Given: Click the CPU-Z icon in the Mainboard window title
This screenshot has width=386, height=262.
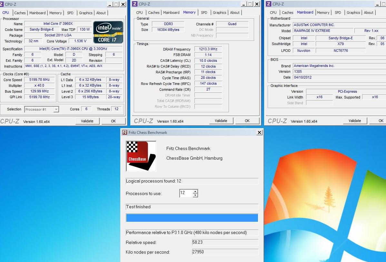Looking at the screenshot, I should (269, 4).
